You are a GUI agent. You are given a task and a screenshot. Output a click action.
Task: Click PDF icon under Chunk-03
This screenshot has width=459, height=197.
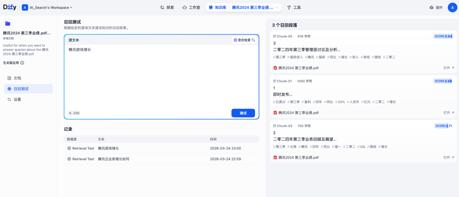pyautogui.click(x=275, y=157)
